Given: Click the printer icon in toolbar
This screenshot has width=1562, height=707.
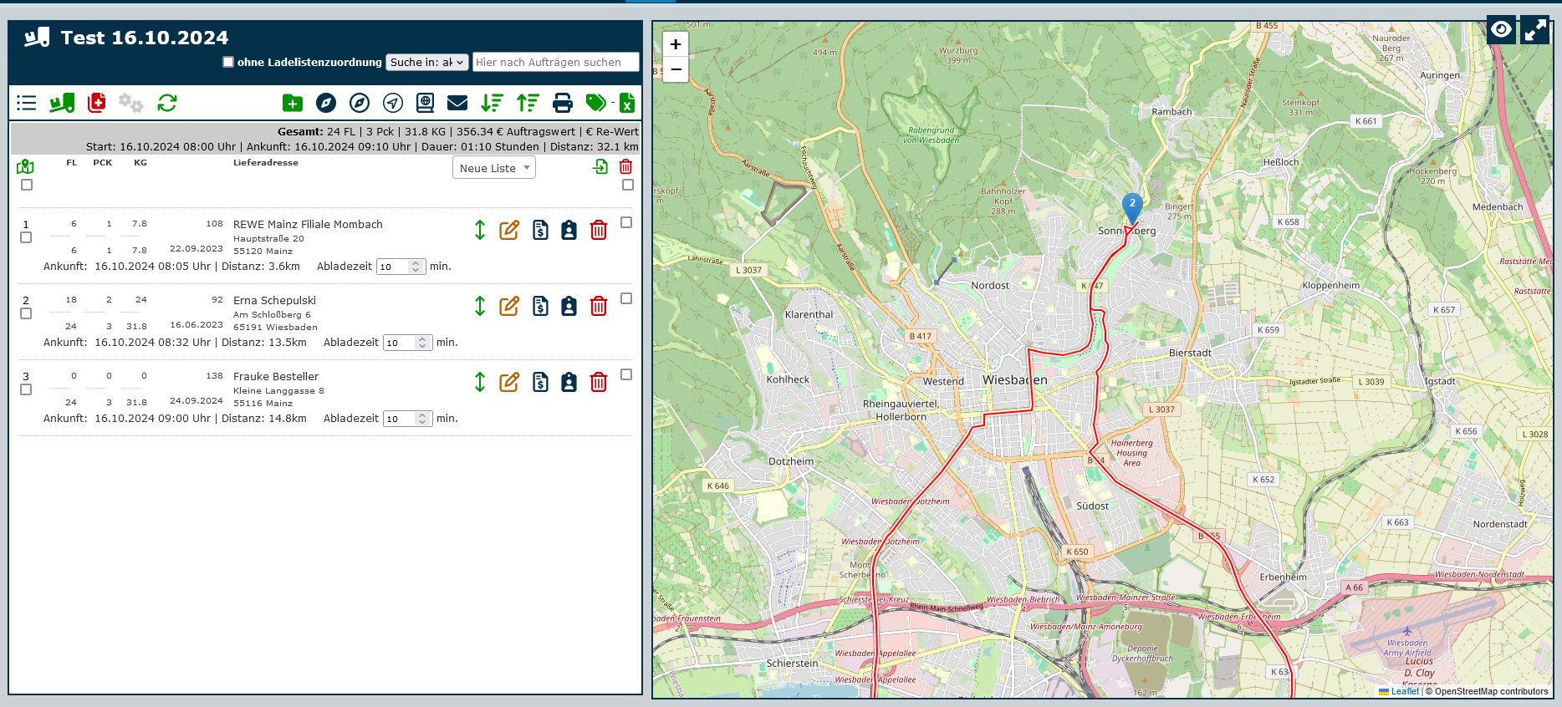Looking at the screenshot, I should click(x=563, y=103).
